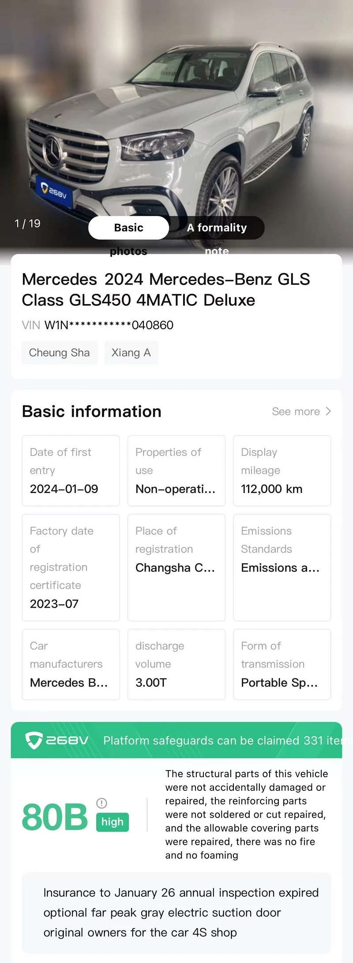Tap the 1 / 19 photo counter
Screen dimensions: 353x963
pyautogui.click(x=27, y=223)
